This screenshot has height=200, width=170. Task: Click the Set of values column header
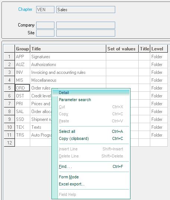click(122, 49)
